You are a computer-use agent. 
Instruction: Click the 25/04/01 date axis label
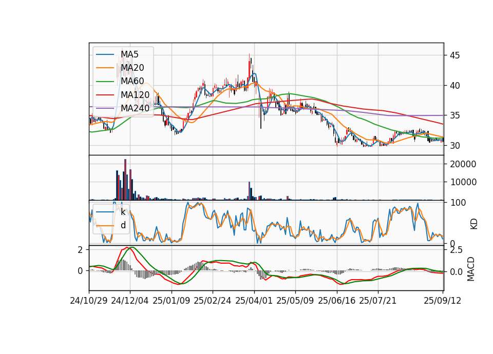pos(254,301)
